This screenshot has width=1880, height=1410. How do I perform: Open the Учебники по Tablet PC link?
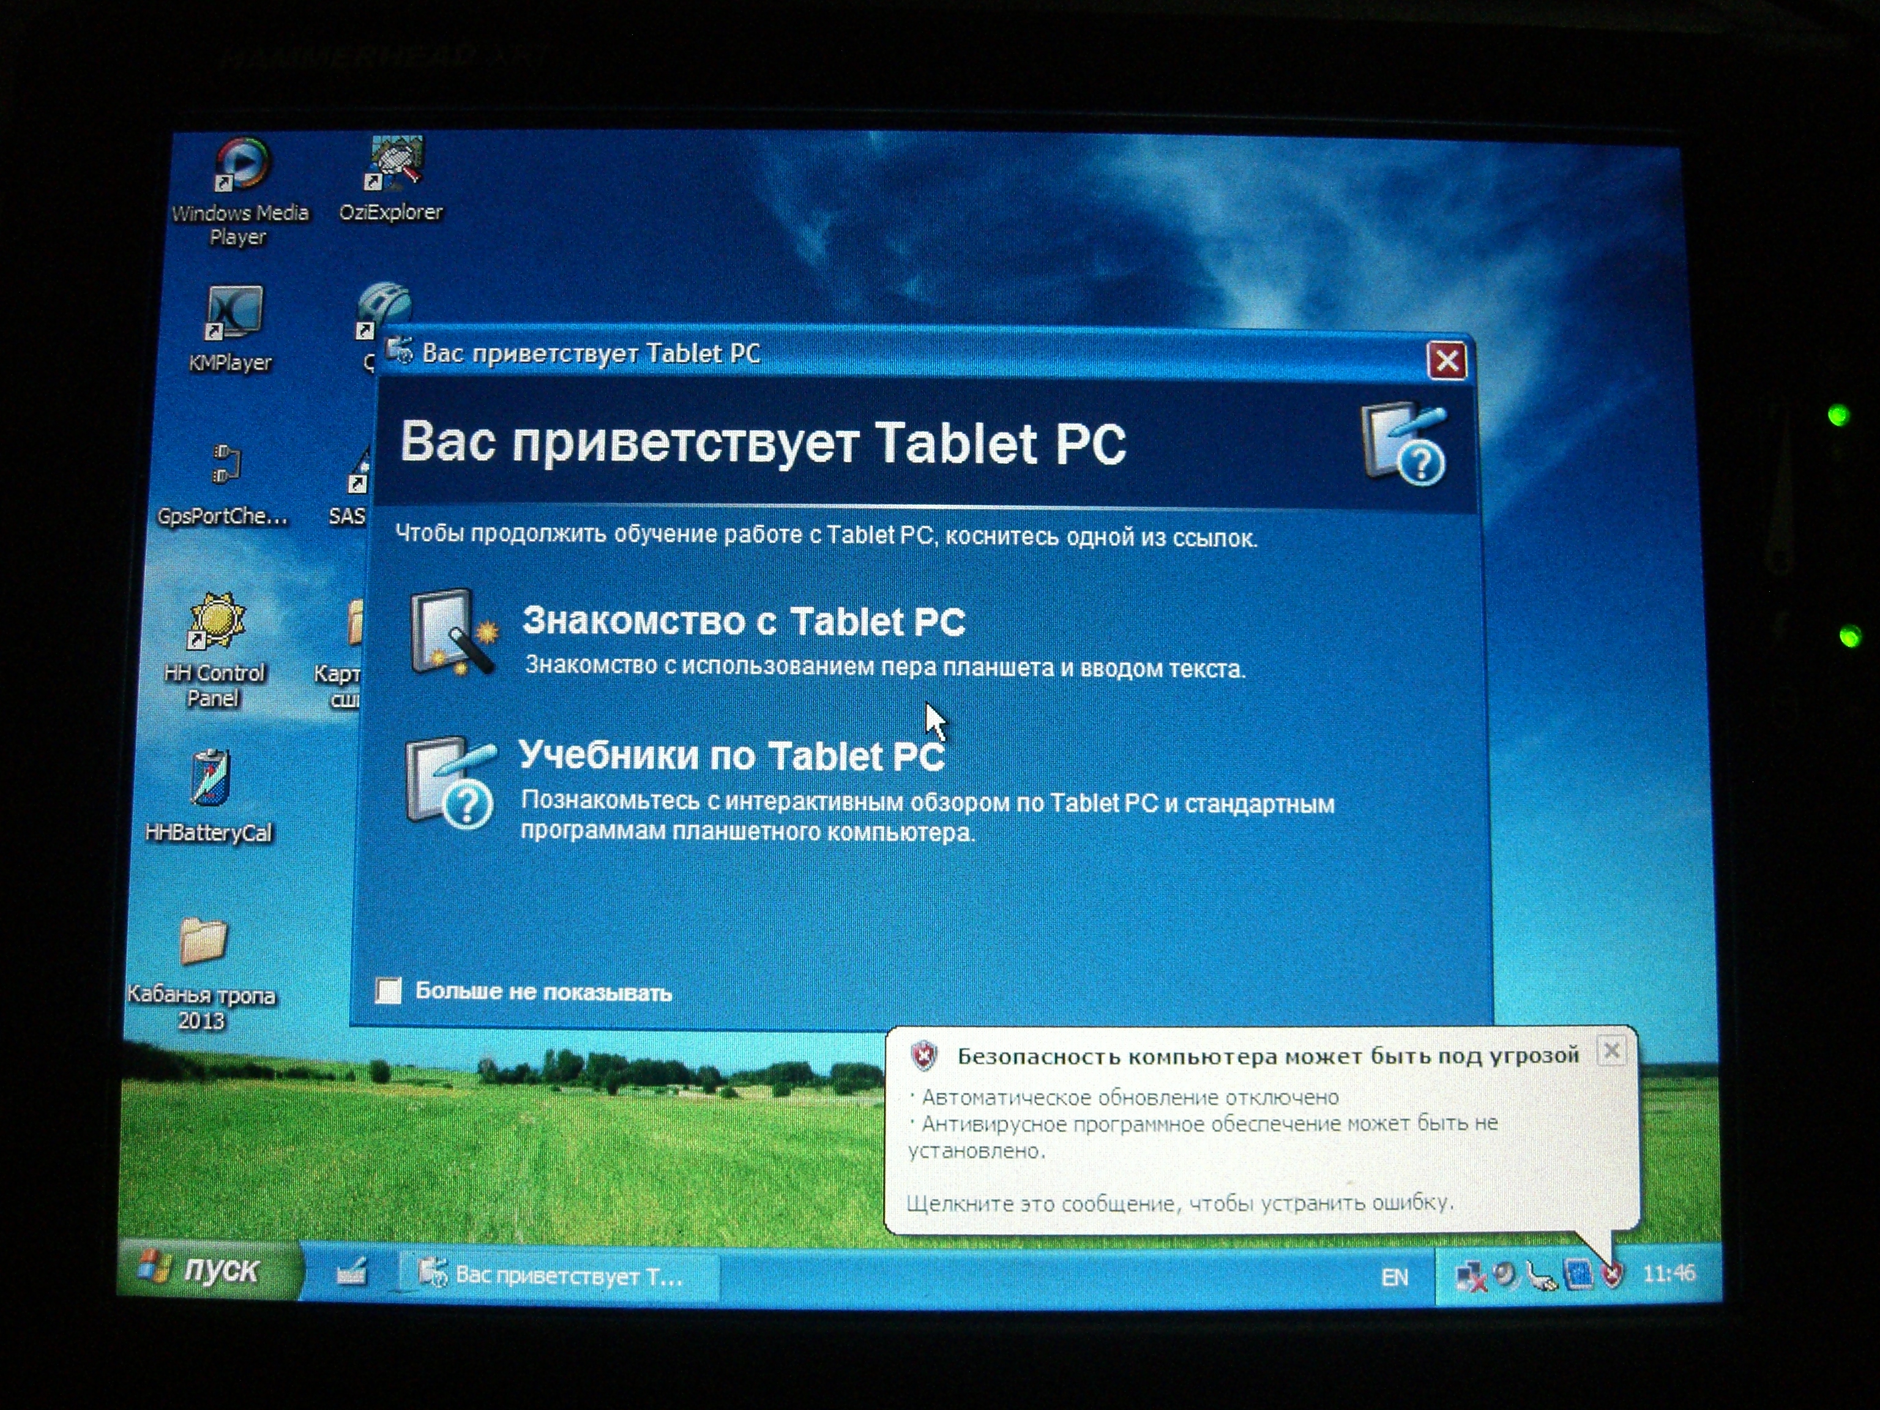tap(732, 756)
